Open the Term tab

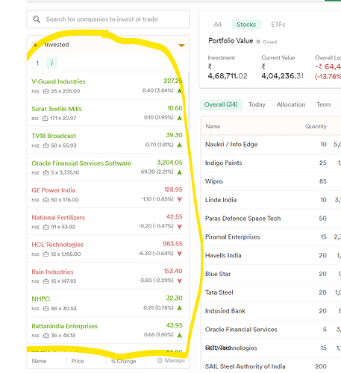pos(323,104)
